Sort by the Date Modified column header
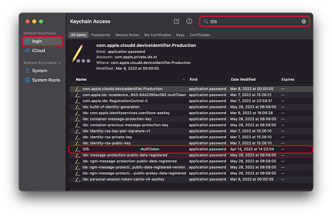 tap(243, 79)
